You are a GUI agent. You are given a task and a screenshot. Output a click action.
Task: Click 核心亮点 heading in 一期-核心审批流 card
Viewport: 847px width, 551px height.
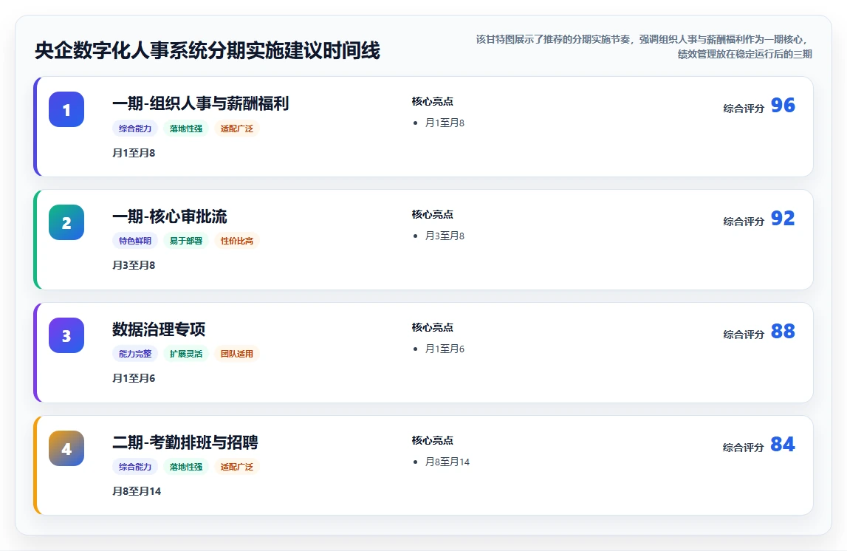pyautogui.click(x=432, y=214)
